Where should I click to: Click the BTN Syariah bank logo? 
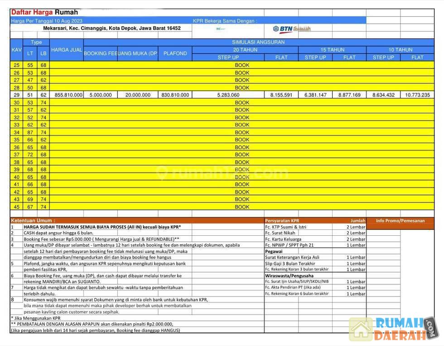point(292,29)
